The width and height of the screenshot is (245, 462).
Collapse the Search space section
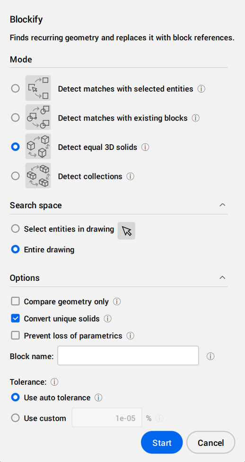coord(222,205)
